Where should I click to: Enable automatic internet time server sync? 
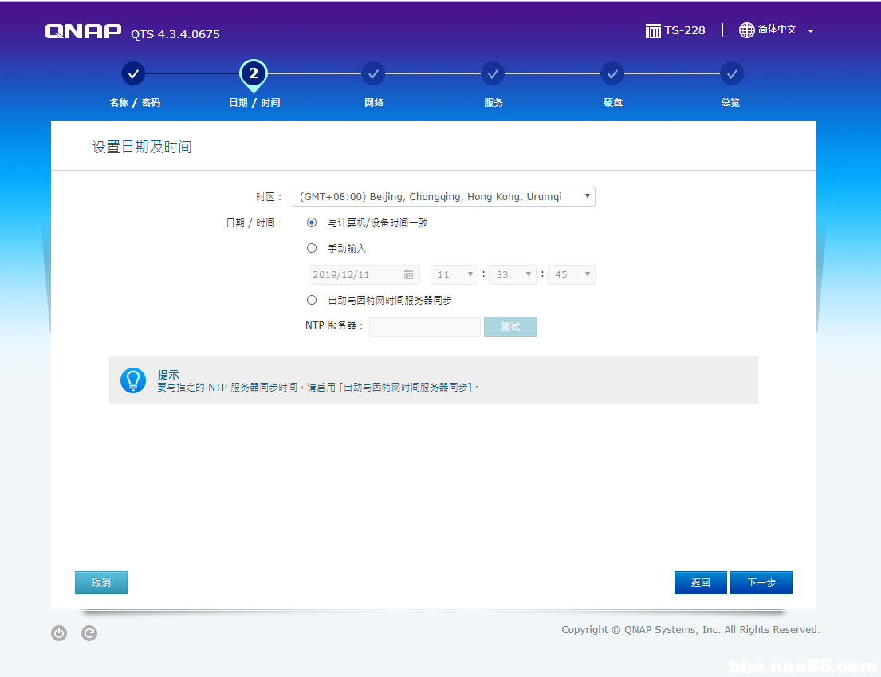click(x=312, y=301)
